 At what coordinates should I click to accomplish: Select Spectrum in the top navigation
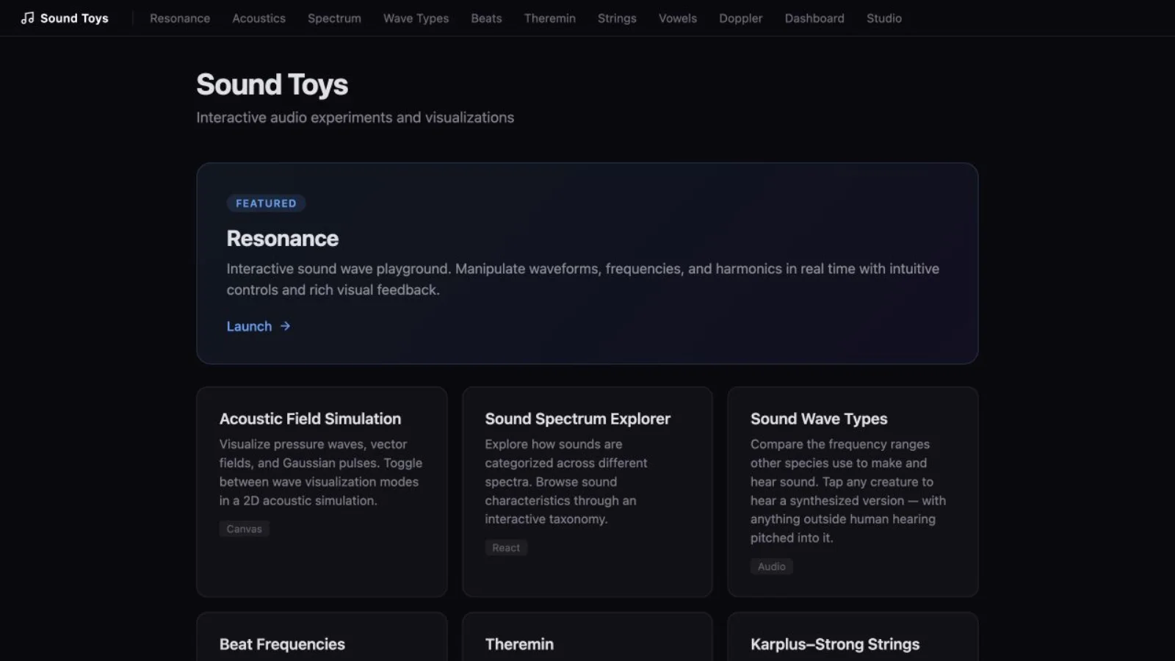(334, 18)
